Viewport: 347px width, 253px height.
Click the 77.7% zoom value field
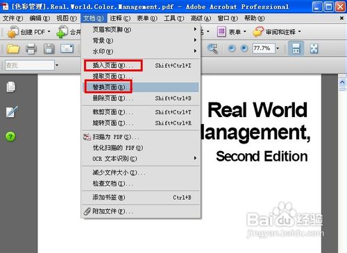tap(264, 49)
